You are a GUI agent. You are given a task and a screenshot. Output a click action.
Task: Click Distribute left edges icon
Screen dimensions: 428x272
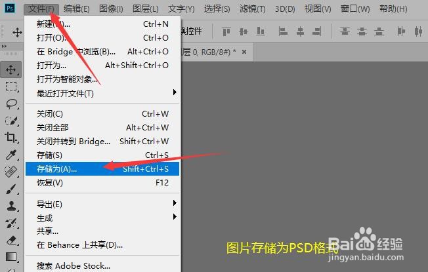pos(401,31)
